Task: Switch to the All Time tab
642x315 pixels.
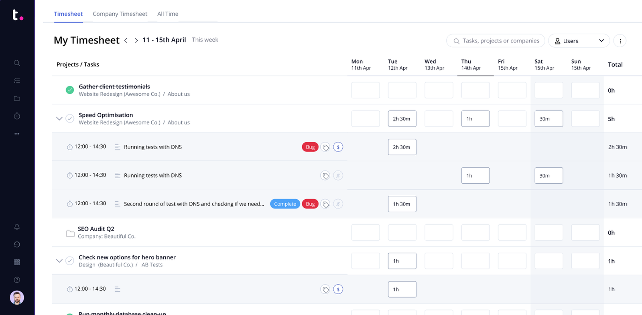Action: coord(168,14)
